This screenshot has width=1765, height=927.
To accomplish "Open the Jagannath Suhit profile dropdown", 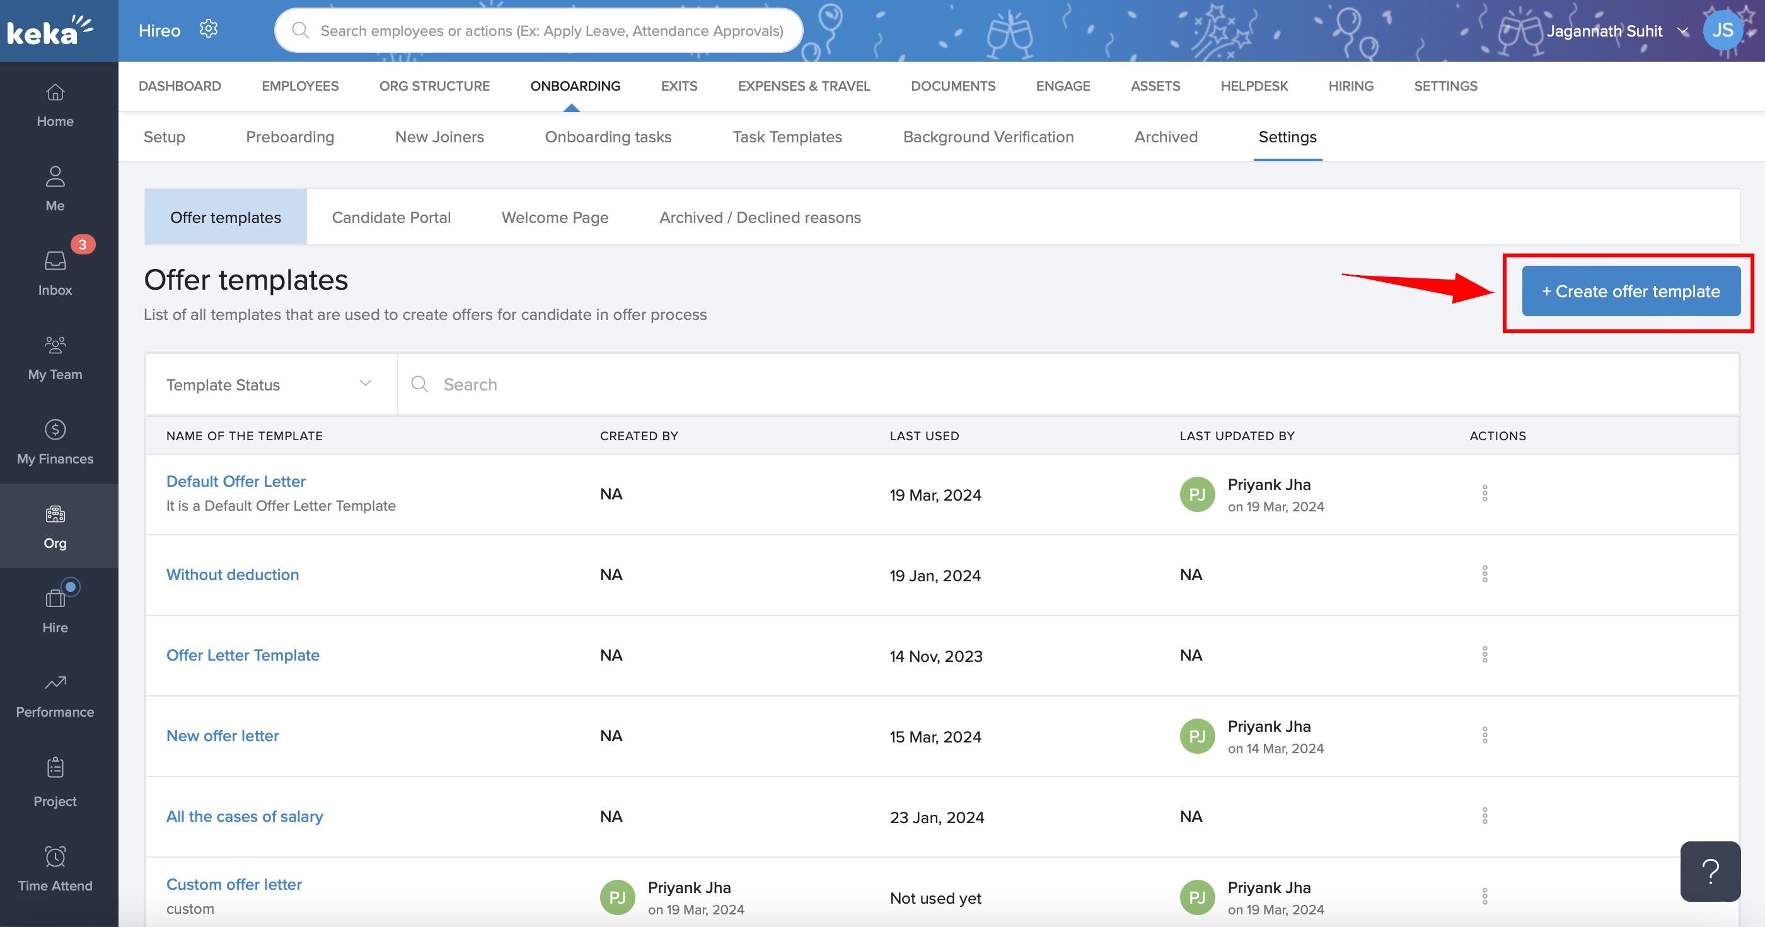I will 1624,30.
